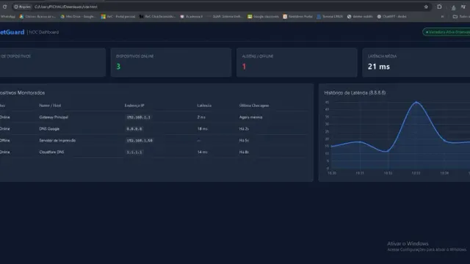Image resolution: width=470 pixels, height=264 pixels.
Task: Open the AeC Portal pessoal bookmark
Action: 118,16
